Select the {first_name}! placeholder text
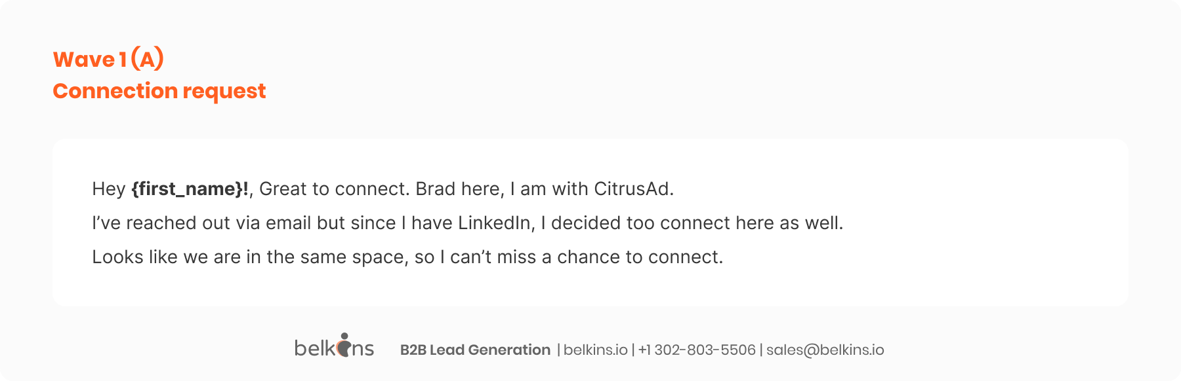The image size is (1181, 381). [x=190, y=189]
